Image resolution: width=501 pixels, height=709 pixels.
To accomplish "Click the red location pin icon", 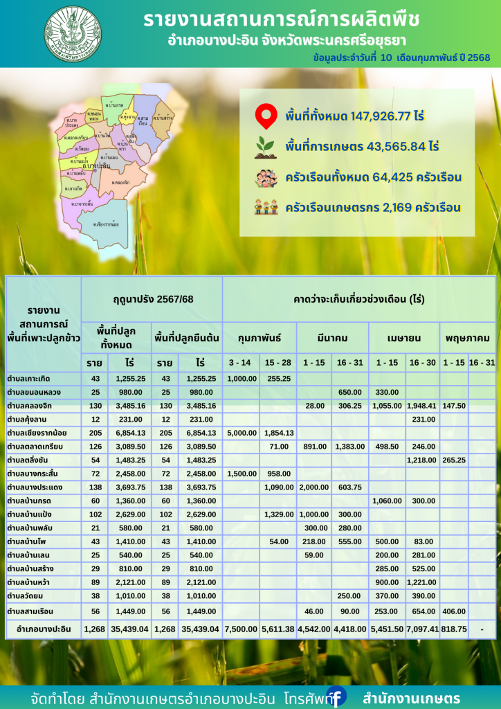I will (x=266, y=116).
